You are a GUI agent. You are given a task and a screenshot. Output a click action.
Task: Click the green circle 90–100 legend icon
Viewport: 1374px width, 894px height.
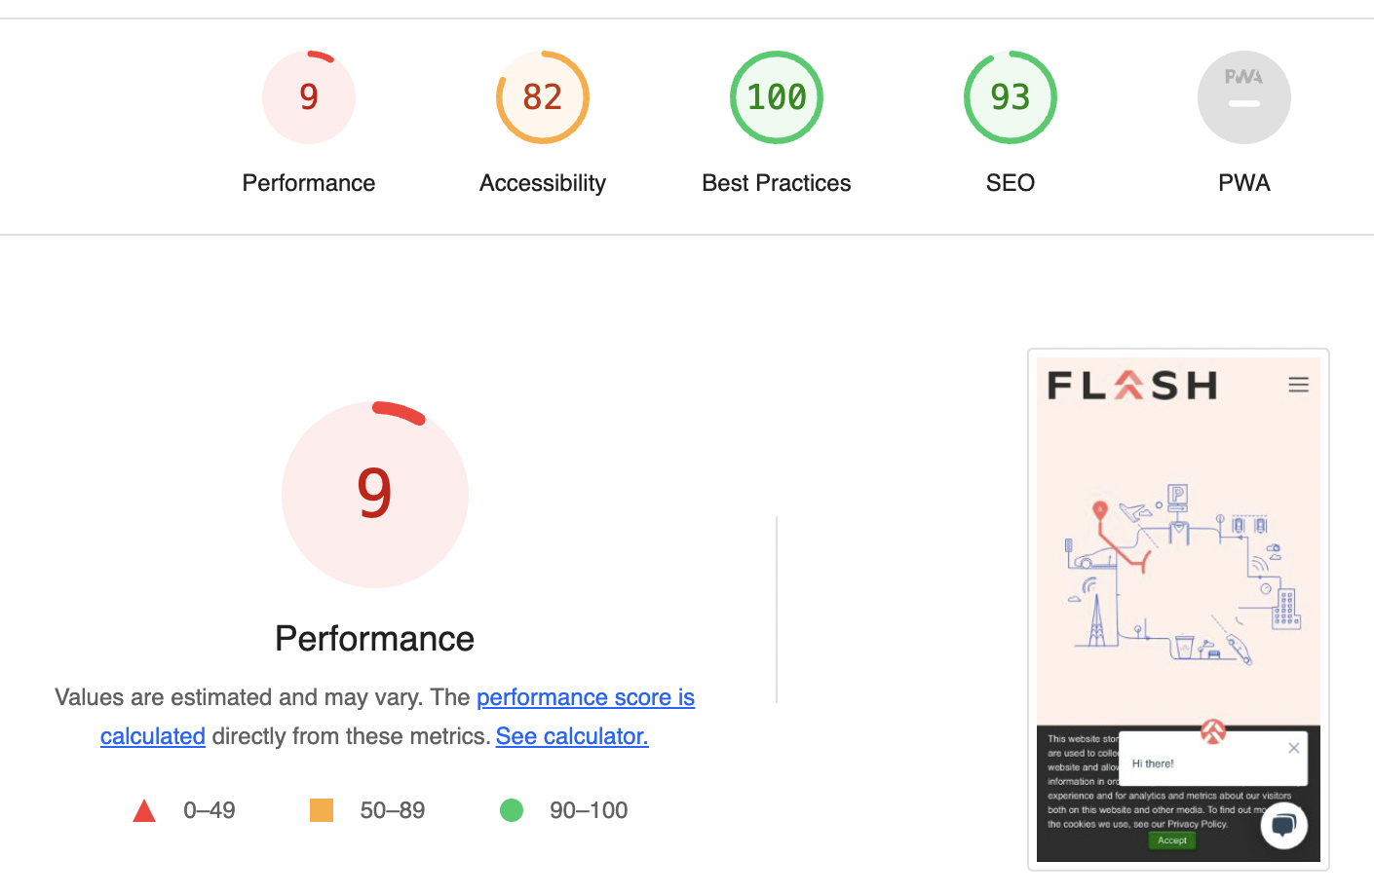[x=512, y=810]
